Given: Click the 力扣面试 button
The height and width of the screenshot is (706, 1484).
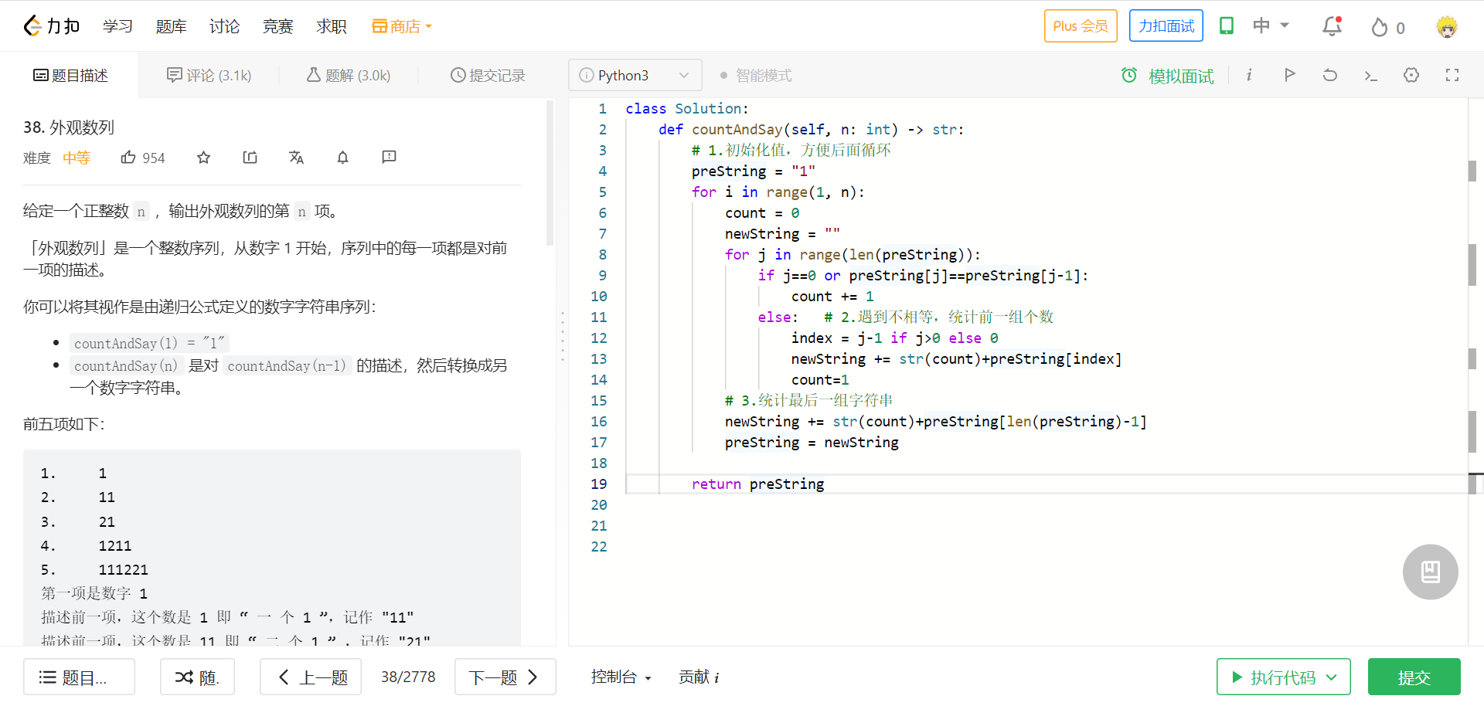Looking at the screenshot, I should tap(1166, 25).
